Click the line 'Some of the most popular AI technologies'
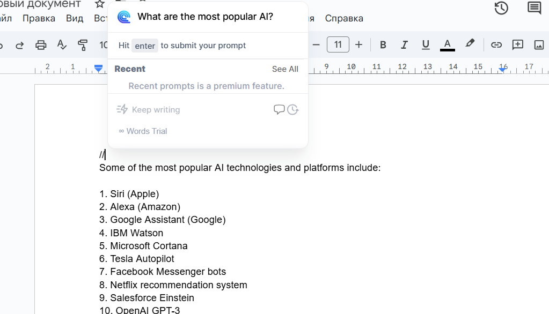The image size is (549, 314). click(x=240, y=168)
